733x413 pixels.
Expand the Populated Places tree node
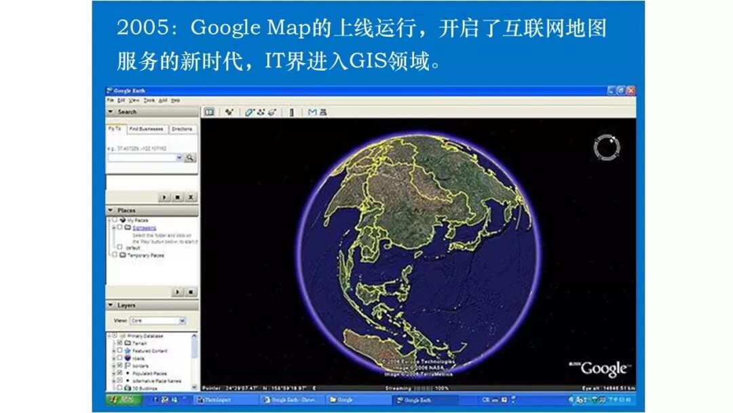click(113, 373)
